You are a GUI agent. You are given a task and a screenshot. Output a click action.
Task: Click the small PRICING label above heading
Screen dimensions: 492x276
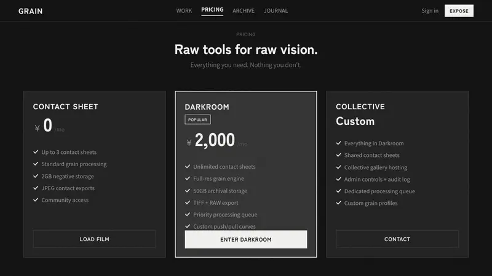tap(245, 34)
